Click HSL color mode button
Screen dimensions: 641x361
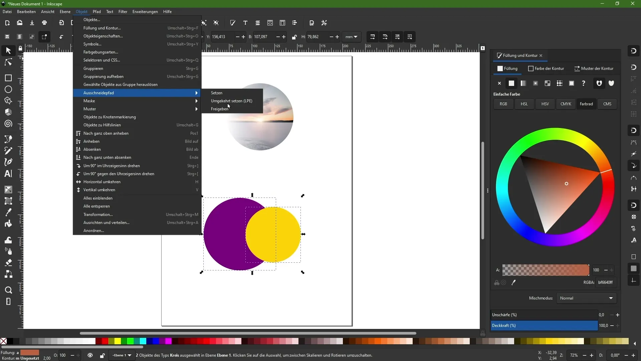[524, 104]
